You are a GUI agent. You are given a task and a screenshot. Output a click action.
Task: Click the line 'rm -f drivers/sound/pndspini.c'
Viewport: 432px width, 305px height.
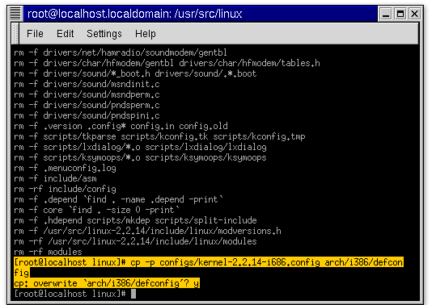[x=87, y=115]
